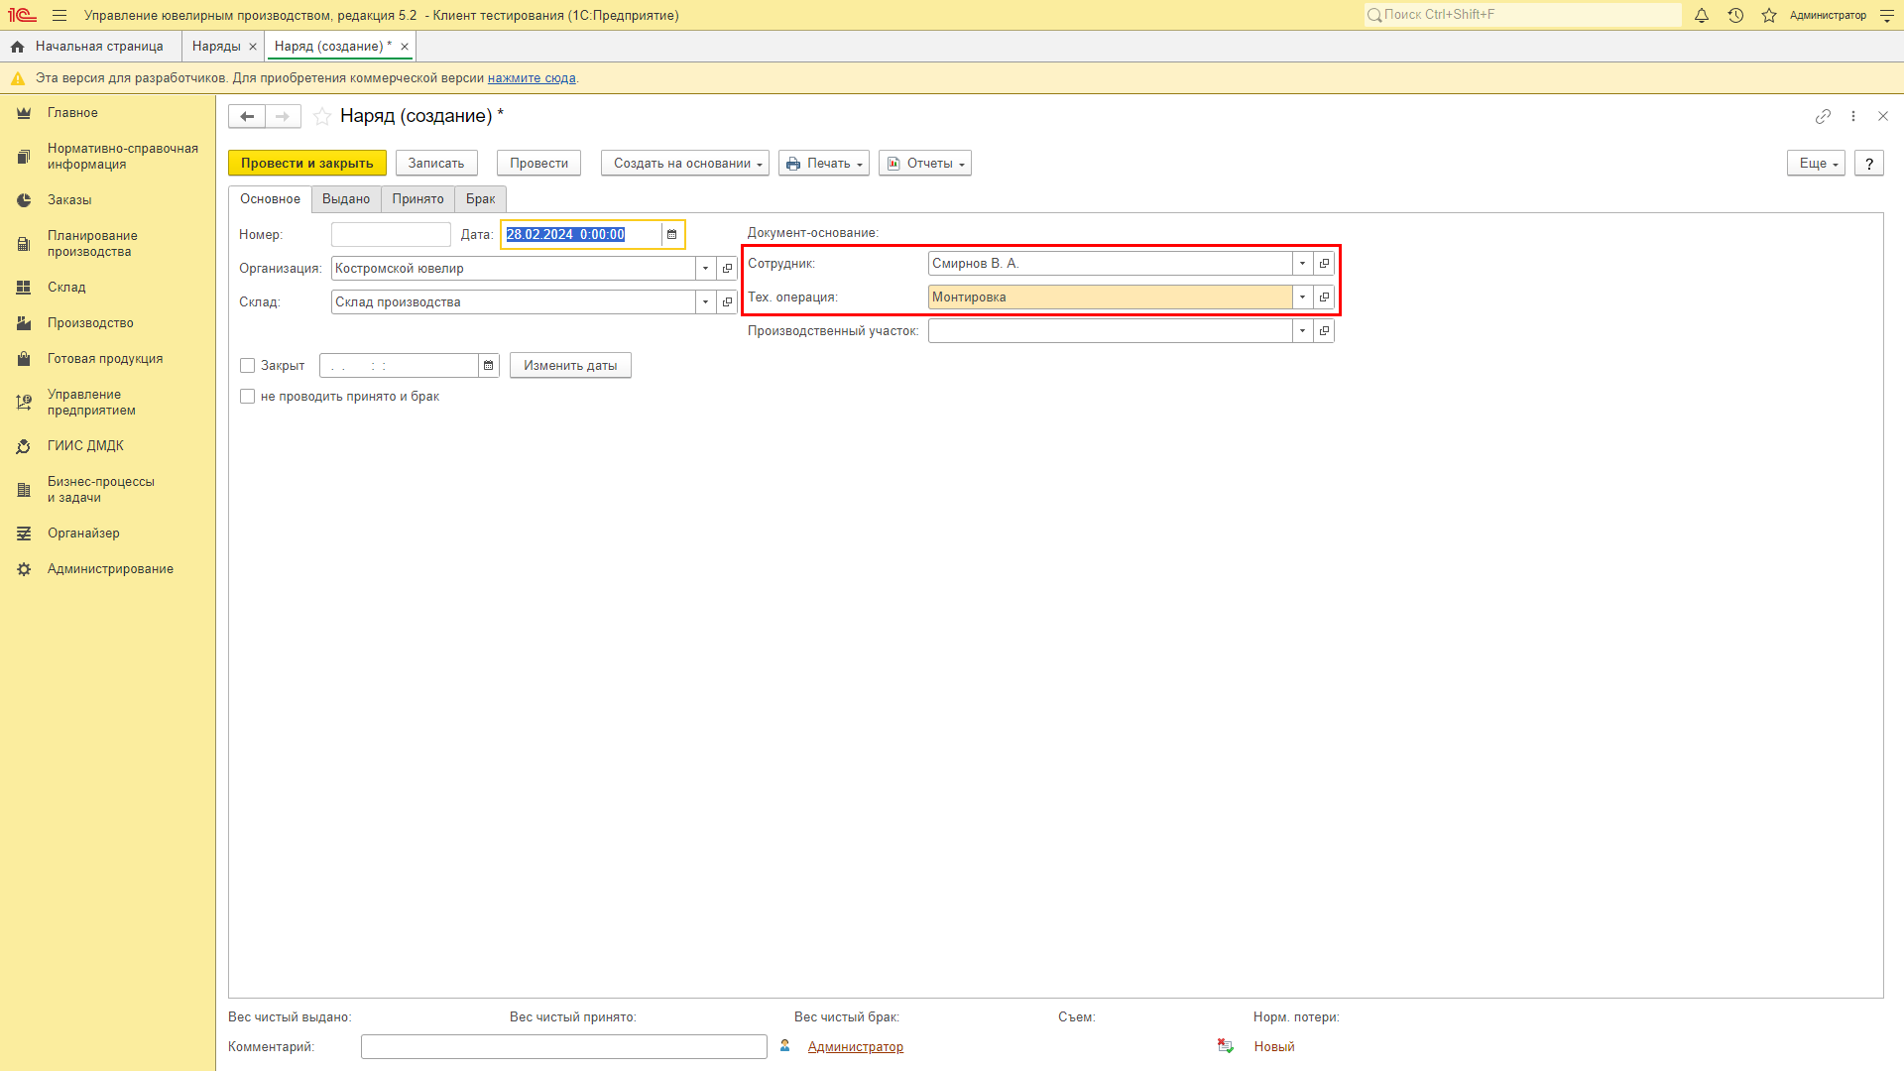
Task: Open service settings icon next to Администратор
Action: [1887, 16]
